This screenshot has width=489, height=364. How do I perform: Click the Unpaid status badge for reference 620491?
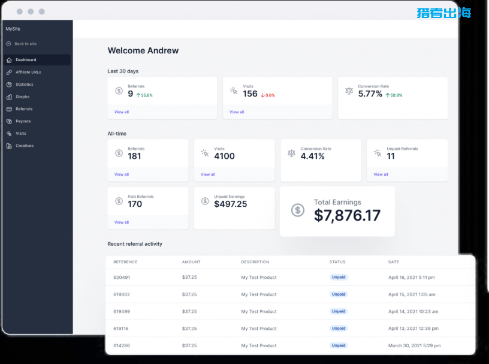(x=339, y=278)
